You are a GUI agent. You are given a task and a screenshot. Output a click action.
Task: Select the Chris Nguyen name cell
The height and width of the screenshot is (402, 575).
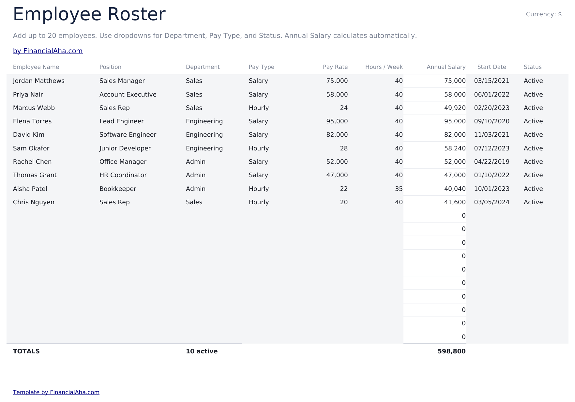click(x=50, y=202)
